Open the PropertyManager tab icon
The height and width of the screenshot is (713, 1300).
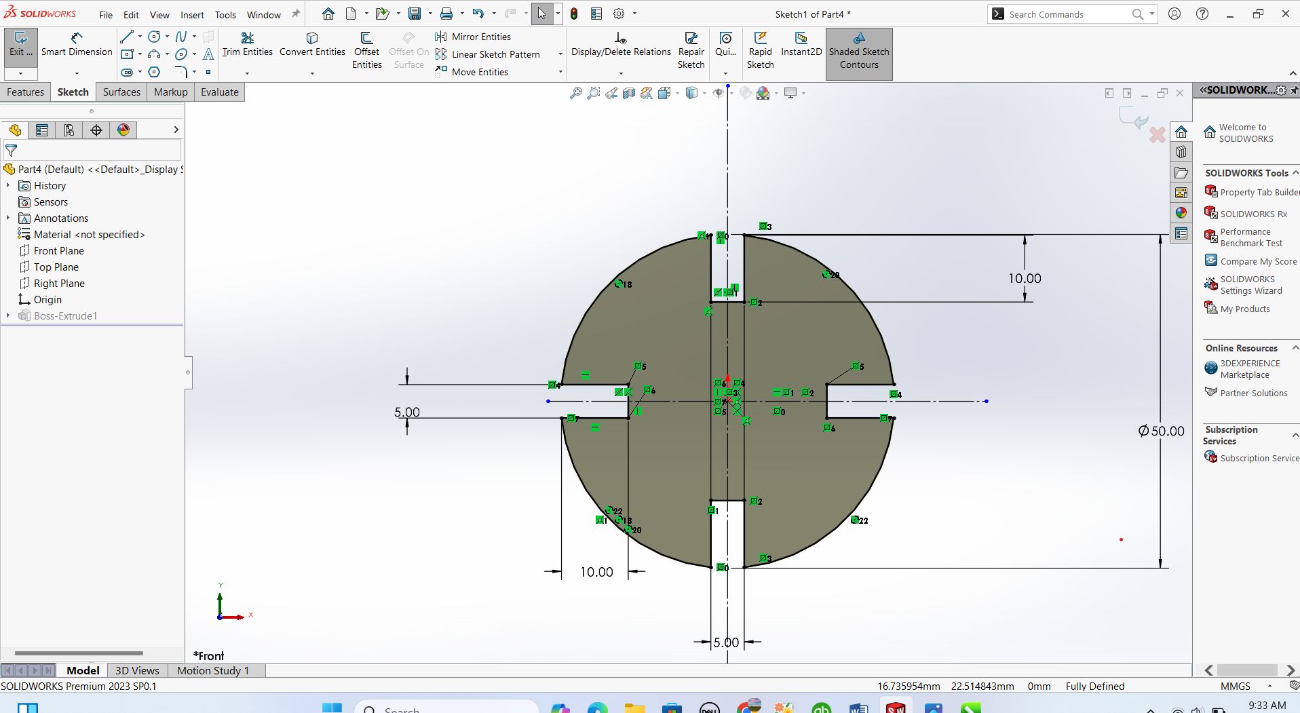click(42, 130)
